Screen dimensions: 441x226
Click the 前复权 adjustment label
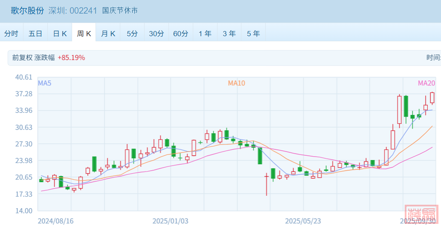(x=22, y=57)
